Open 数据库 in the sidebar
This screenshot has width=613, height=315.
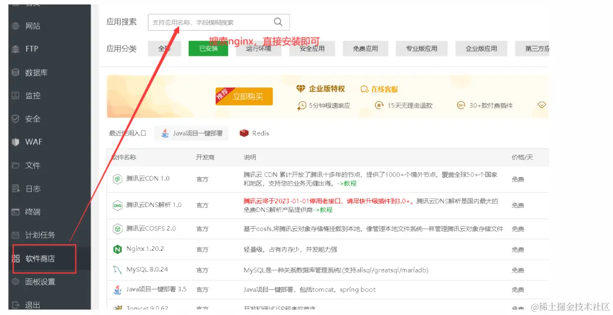click(x=37, y=73)
